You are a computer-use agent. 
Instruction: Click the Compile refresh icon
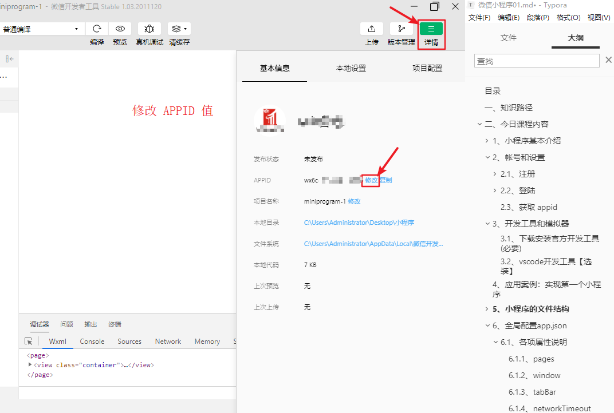pos(97,29)
